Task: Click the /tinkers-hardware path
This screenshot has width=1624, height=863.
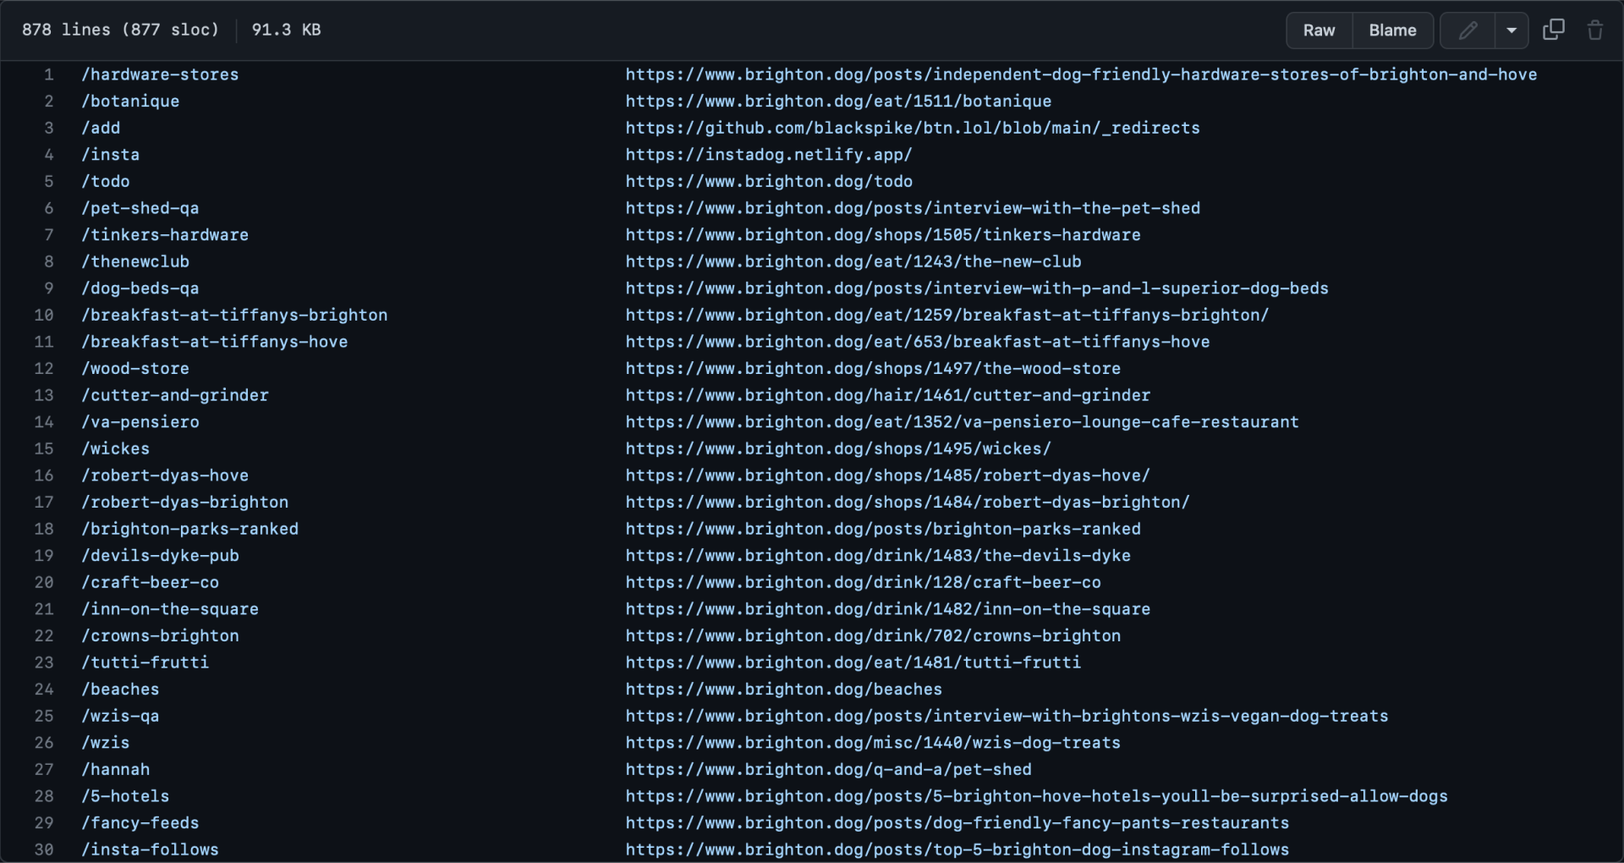Action: (165, 234)
